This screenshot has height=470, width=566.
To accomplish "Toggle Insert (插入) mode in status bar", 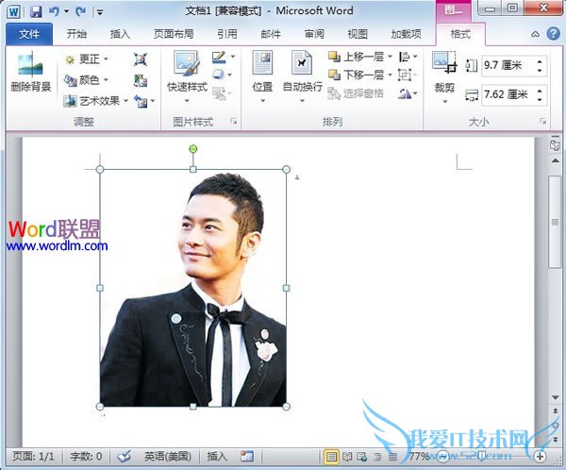I will (216, 456).
